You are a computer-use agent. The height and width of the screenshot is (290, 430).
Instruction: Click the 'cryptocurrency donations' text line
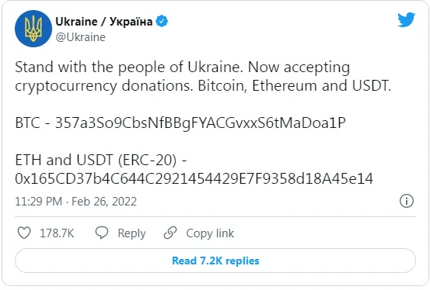(x=103, y=86)
